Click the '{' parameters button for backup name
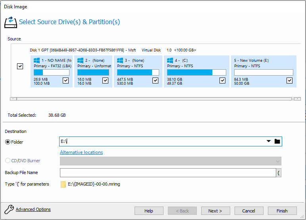This screenshot has width=306, height=220. (x=279, y=173)
